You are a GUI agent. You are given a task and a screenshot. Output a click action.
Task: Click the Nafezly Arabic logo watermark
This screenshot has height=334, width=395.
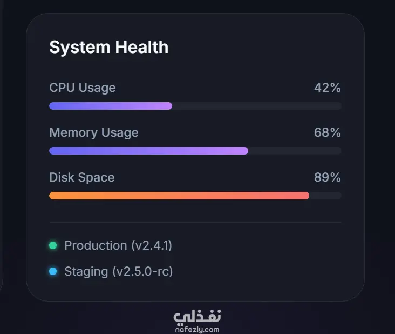[197, 317]
